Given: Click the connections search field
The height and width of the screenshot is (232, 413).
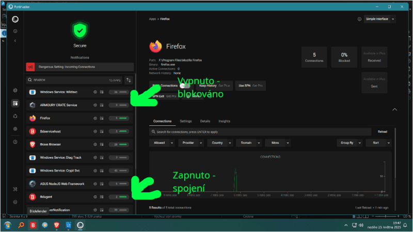Looking at the screenshot, I should tap(260, 132).
